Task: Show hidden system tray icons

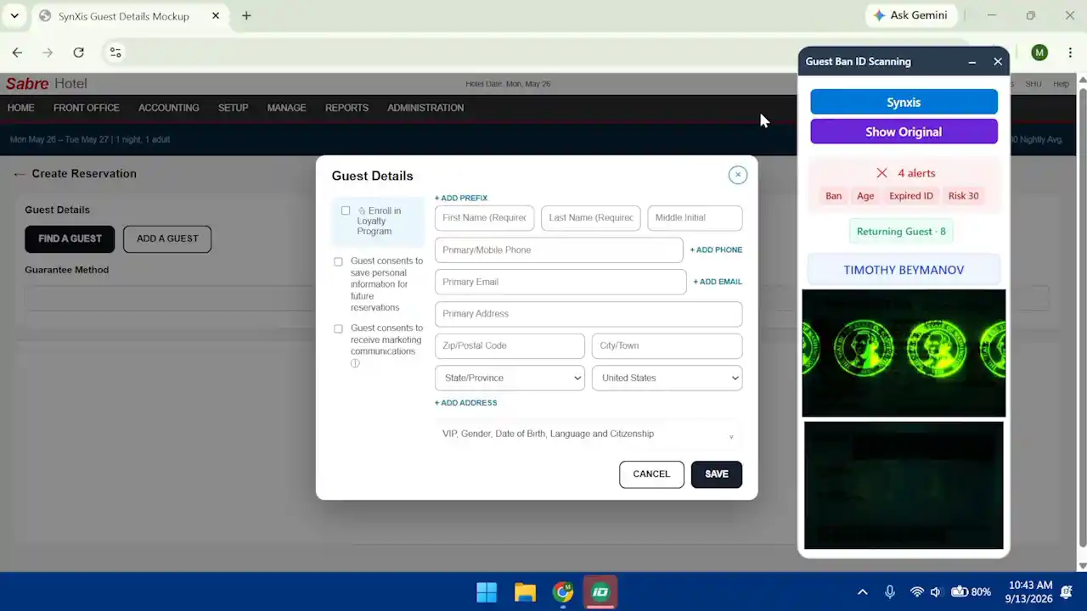Action: (862, 592)
